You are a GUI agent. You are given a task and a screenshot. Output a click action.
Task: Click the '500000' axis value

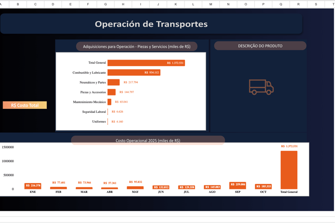pos(9,175)
